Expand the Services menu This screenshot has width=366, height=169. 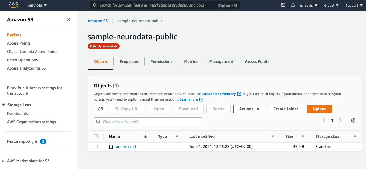37,5
